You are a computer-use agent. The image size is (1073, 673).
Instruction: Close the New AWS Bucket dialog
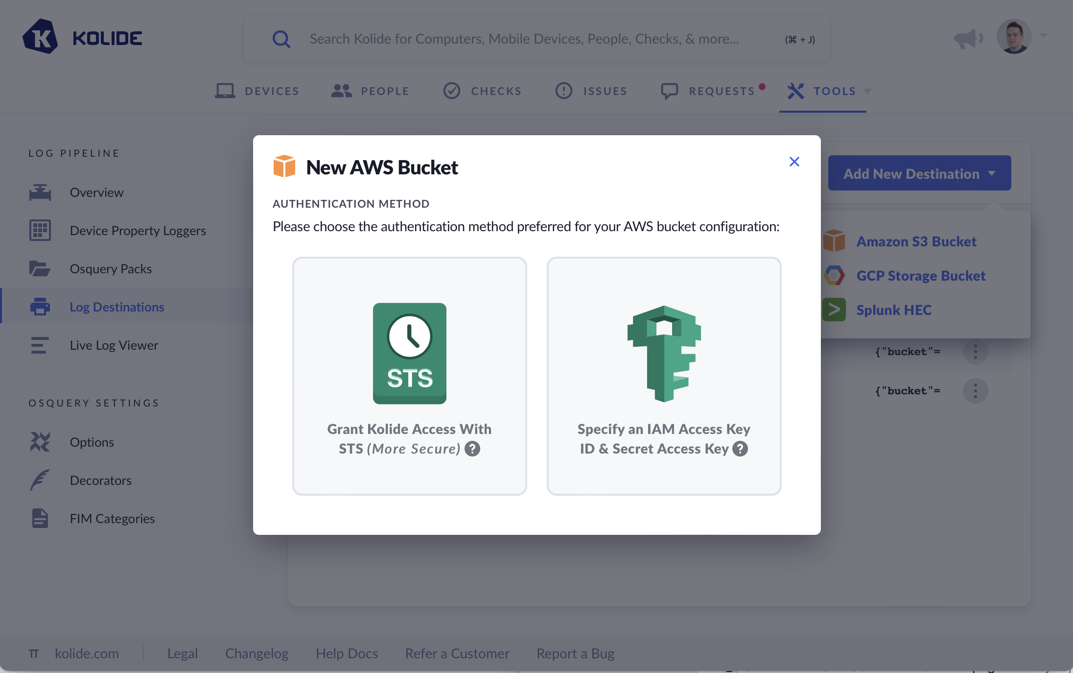(794, 162)
